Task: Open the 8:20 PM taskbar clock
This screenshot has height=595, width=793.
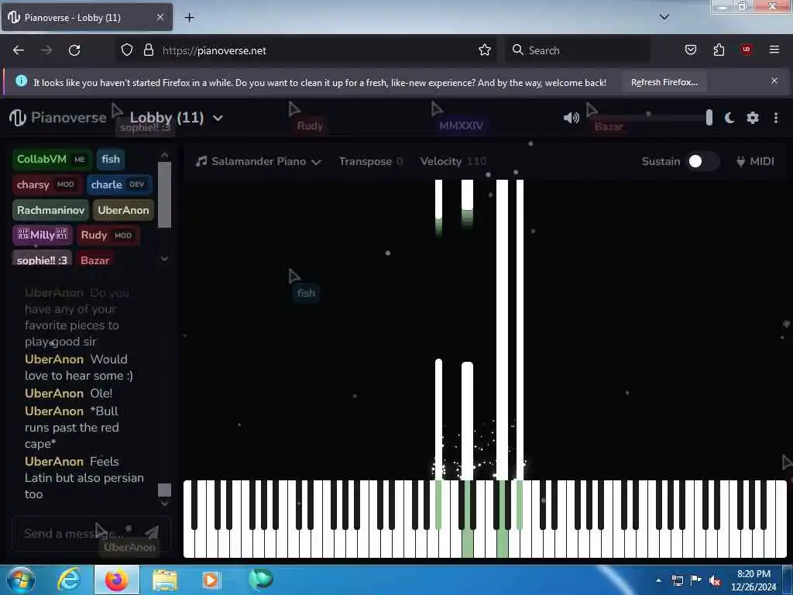Action: 754,580
